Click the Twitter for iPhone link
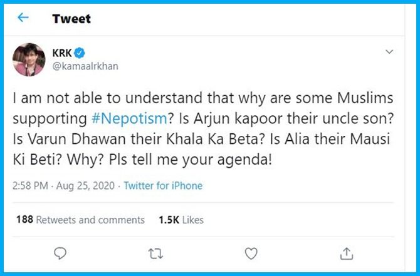Viewport: 420px width, 276px height. pyautogui.click(x=163, y=186)
